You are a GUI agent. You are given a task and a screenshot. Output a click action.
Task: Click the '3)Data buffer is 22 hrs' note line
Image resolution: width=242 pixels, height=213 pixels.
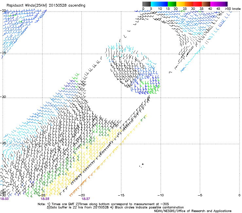point(115,207)
